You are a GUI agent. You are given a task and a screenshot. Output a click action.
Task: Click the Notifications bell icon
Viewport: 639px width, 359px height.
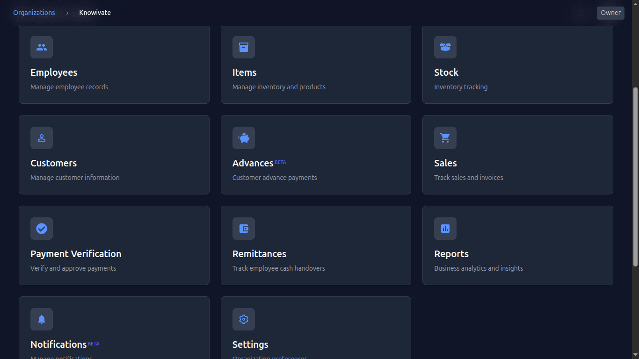tap(42, 319)
